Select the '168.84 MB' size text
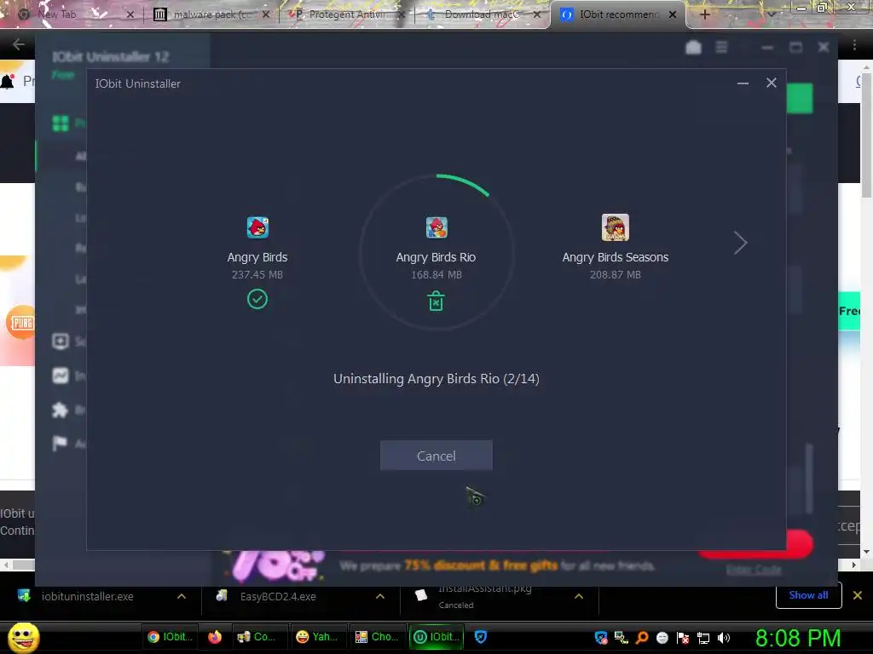Screen dimensions: 873x654 point(436,275)
